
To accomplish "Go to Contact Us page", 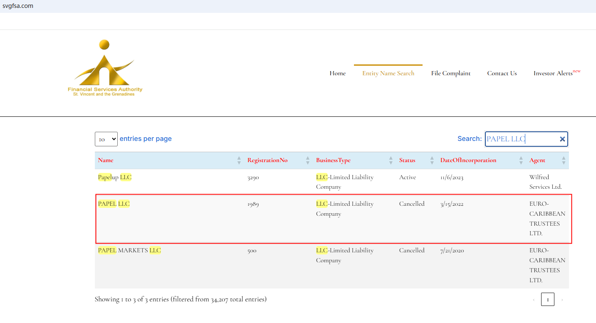I will tap(502, 73).
